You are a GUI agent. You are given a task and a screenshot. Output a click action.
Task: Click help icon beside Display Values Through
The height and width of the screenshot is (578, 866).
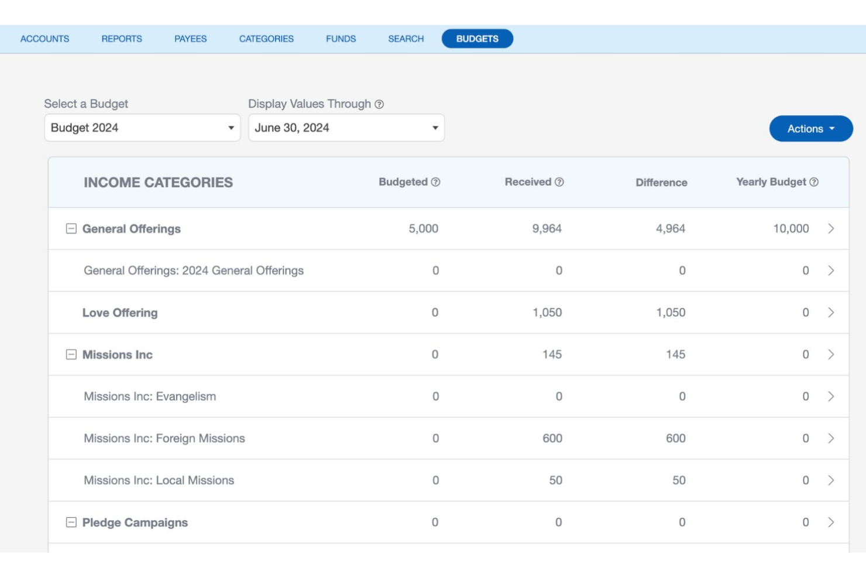tap(379, 104)
